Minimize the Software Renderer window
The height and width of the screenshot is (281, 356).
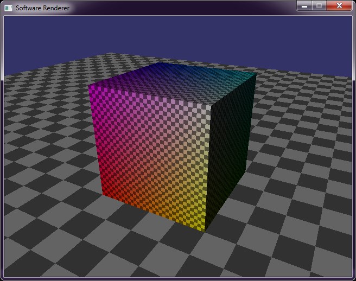click(x=304, y=5)
